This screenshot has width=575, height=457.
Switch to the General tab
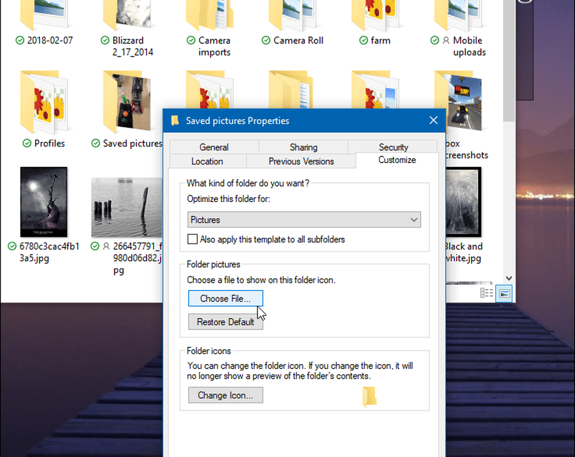coord(214,147)
